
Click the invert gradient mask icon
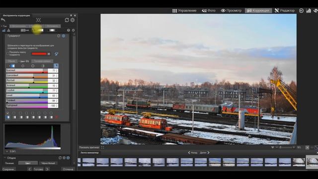click(x=56, y=54)
